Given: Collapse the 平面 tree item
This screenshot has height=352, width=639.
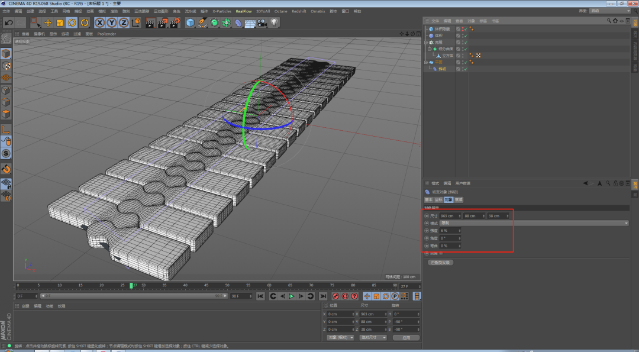Looking at the screenshot, I should 426,62.
